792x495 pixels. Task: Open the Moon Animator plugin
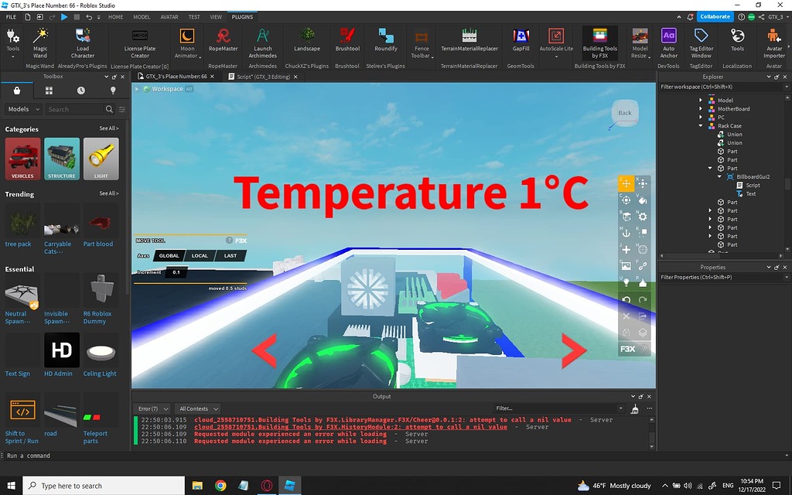[187, 43]
